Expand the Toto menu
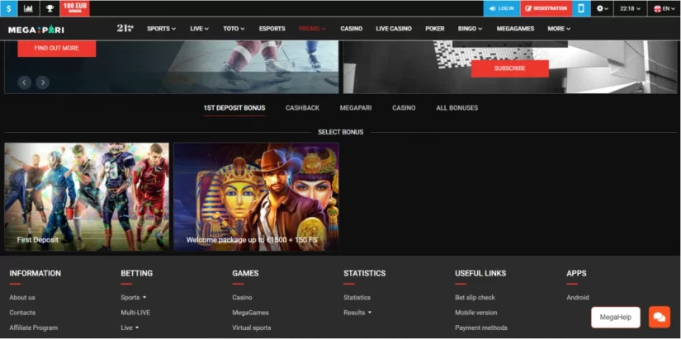This screenshot has height=339, width=681. coord(234,29)
